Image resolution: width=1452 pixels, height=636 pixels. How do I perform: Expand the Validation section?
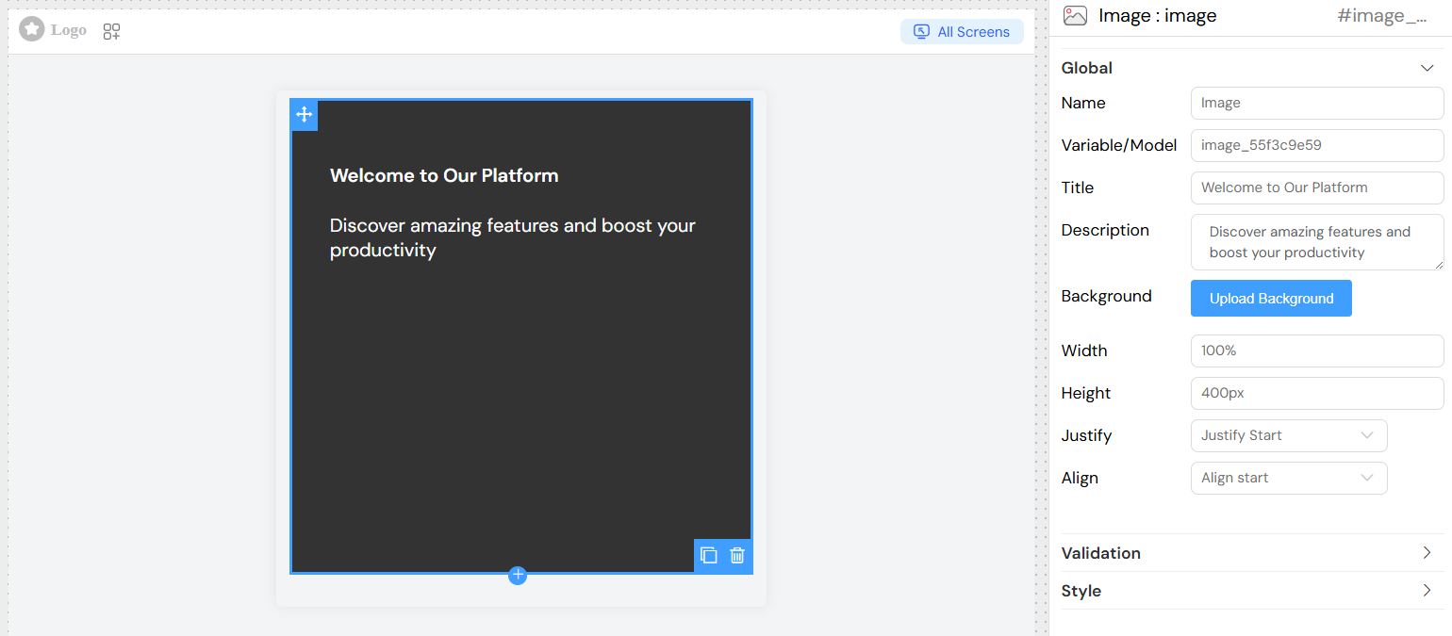tap(1427, 553)
